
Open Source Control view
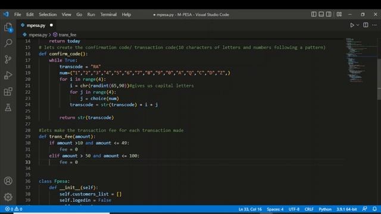point(8,59)
